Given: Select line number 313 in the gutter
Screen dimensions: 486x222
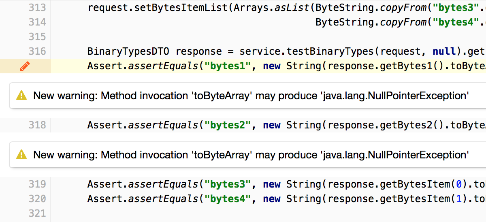Looking at the screenshot, I should pos(37,8).
